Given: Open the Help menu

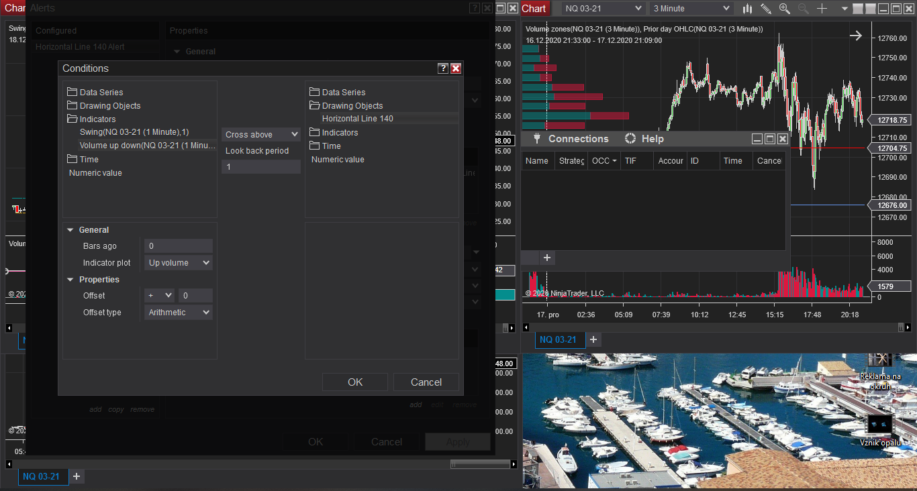Looking at the screenshot, I should point(652,139).
